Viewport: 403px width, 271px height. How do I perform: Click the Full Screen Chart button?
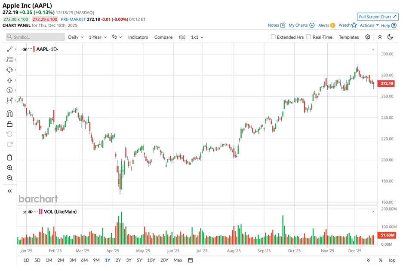click(x=377, y=17)
